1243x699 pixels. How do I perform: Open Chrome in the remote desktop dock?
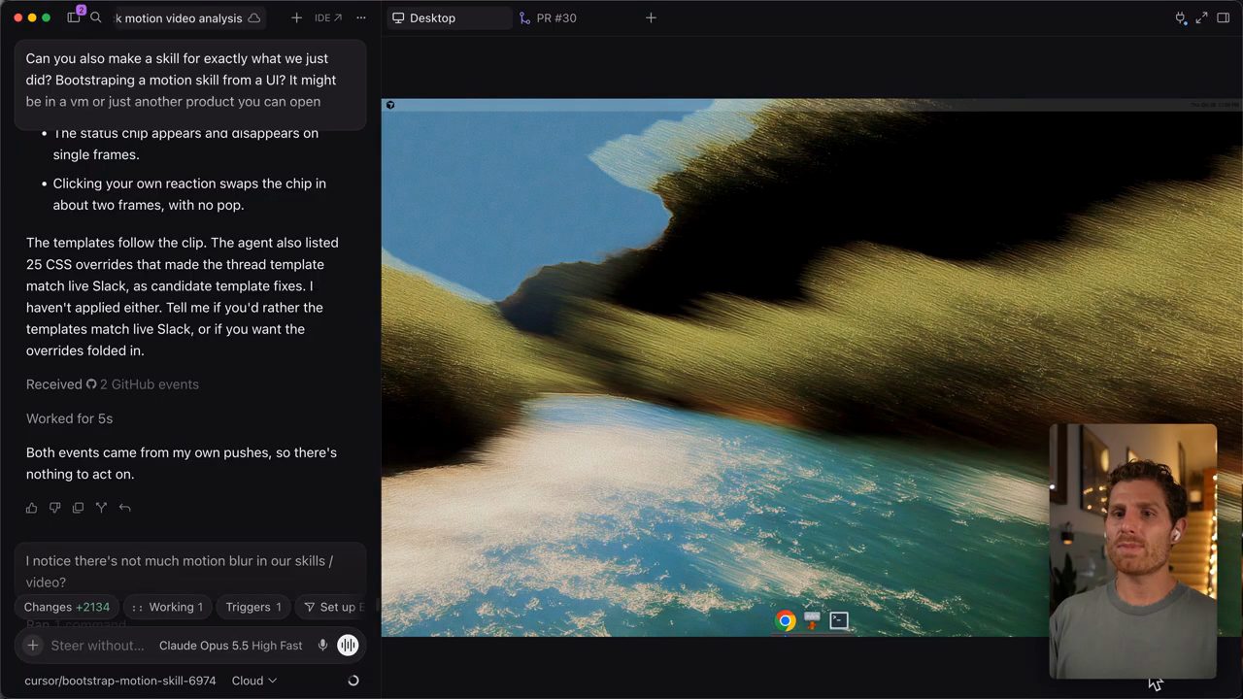(x=786, y=621)
